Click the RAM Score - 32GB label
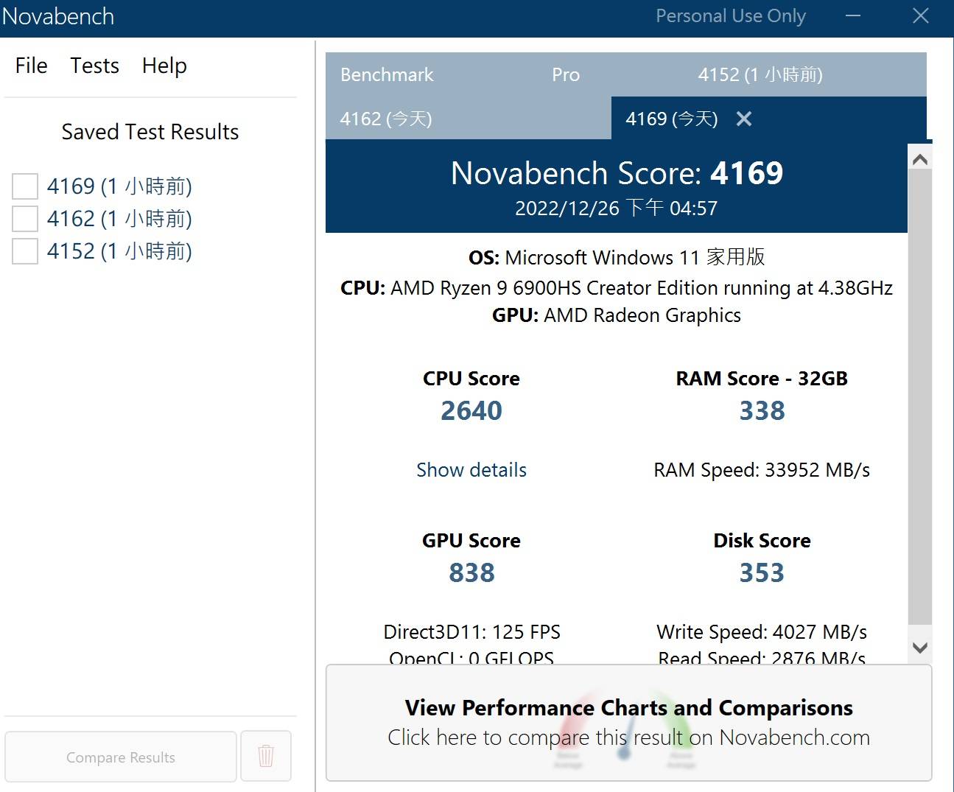The width and height of the screenshot is (954, 792). point(762,379)
